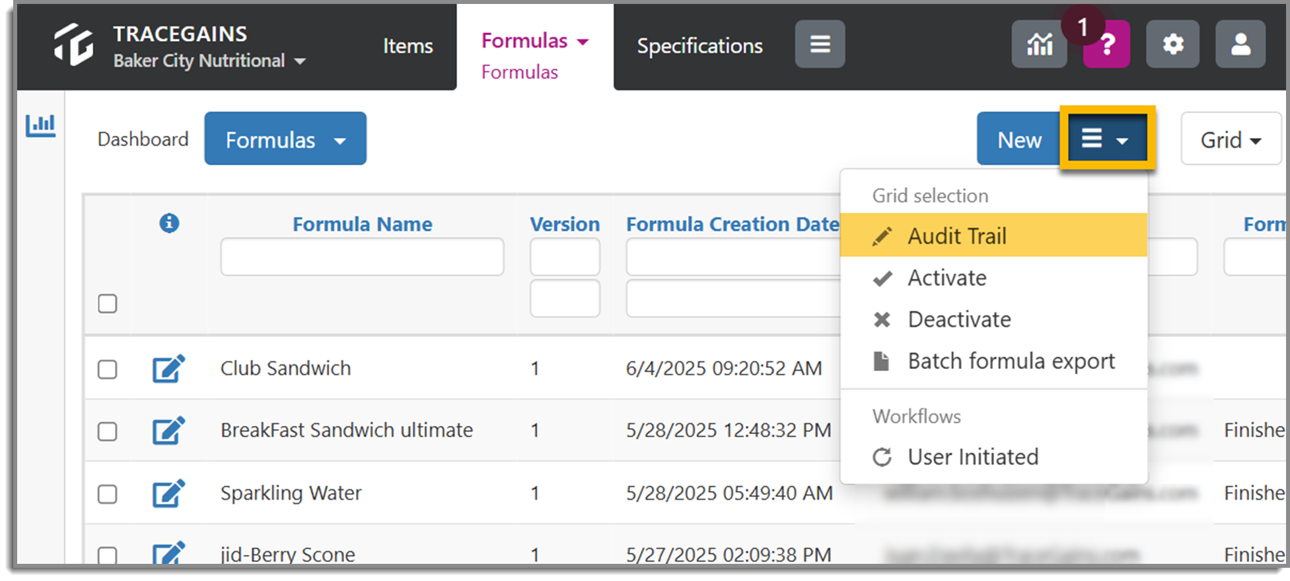Screen dimensions: 1290x581
Task: Click the upper Version filter field
Action: pos(565,257)
